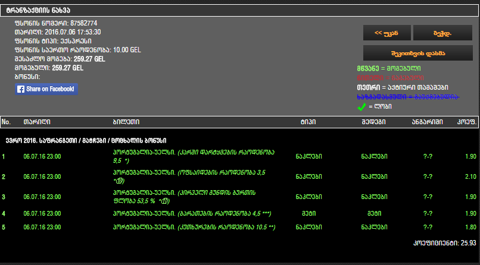Click the 'ნაკლები' type cell in row 1
Screen dimensions: 480x265
click(309, 157)
